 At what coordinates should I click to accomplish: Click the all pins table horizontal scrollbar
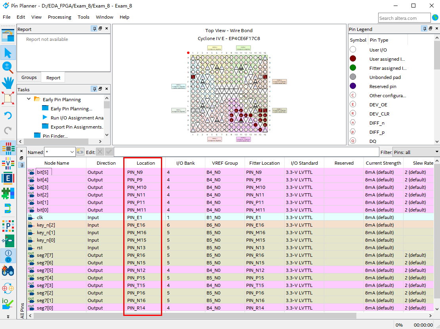[195, 316]
